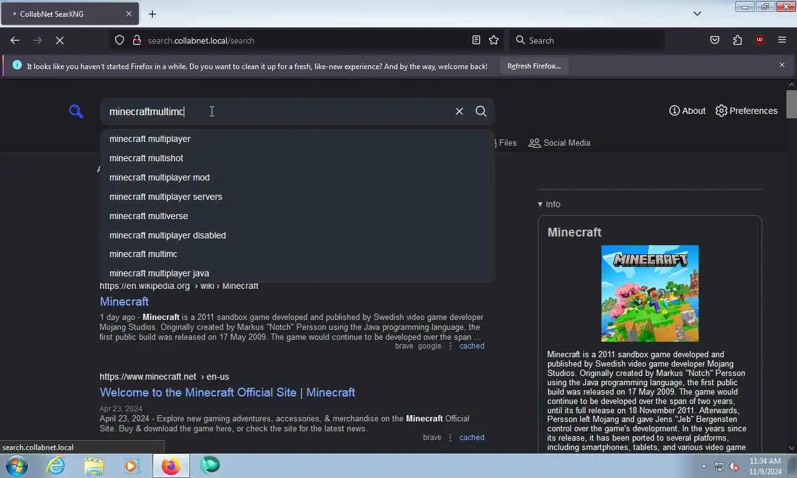The width and height of the screenshot is (797, 478).
Task: Open the media player taskbar icon
Action: 131,466
